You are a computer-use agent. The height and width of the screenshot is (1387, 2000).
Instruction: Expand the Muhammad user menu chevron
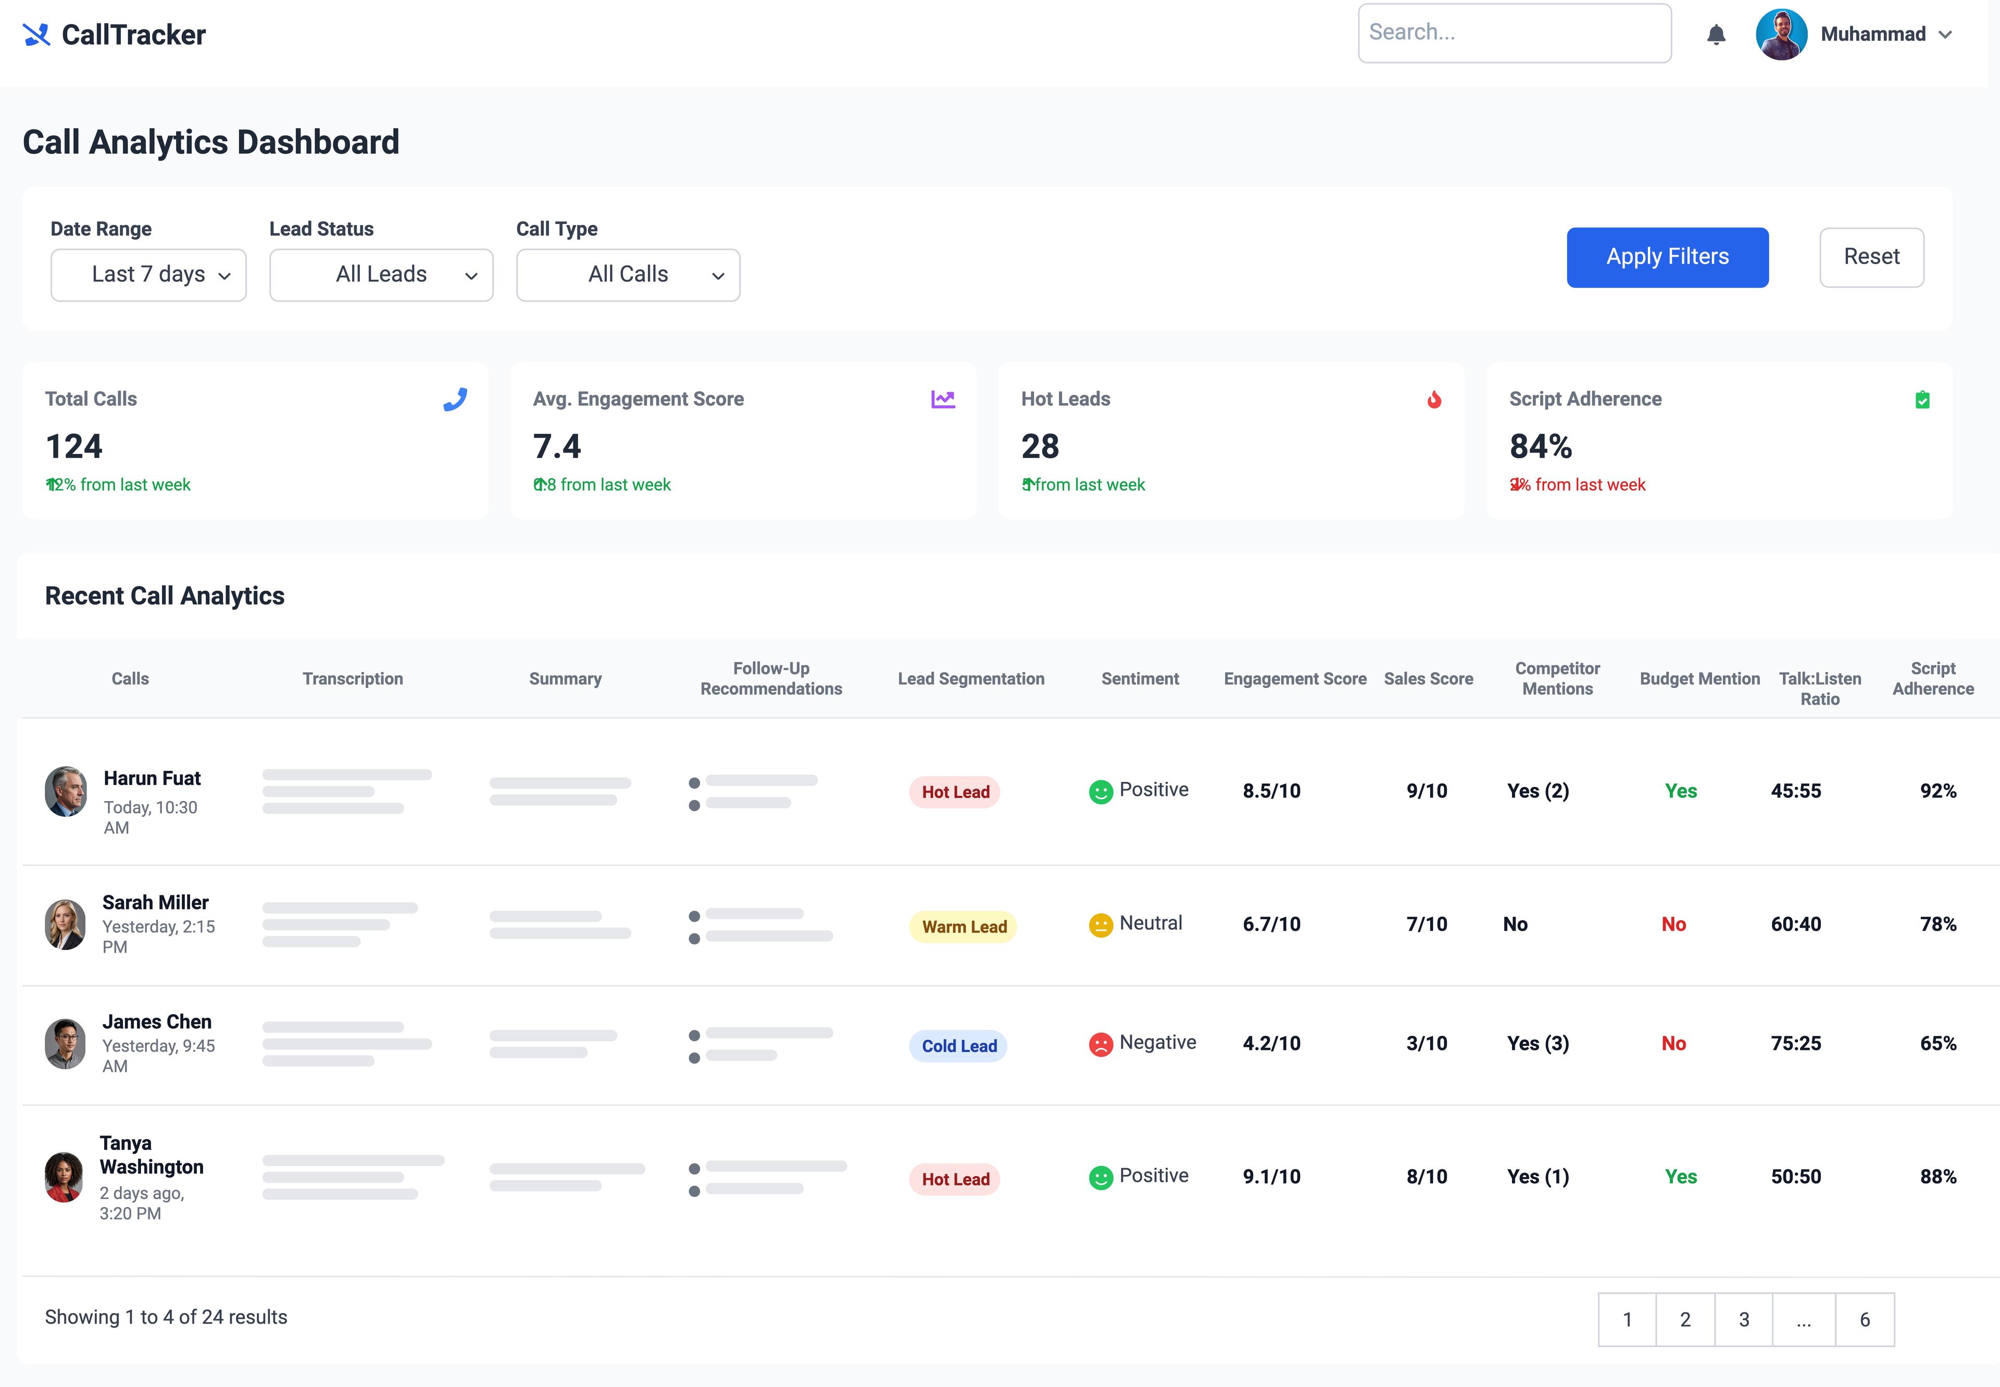click(x=1945, y=35)
